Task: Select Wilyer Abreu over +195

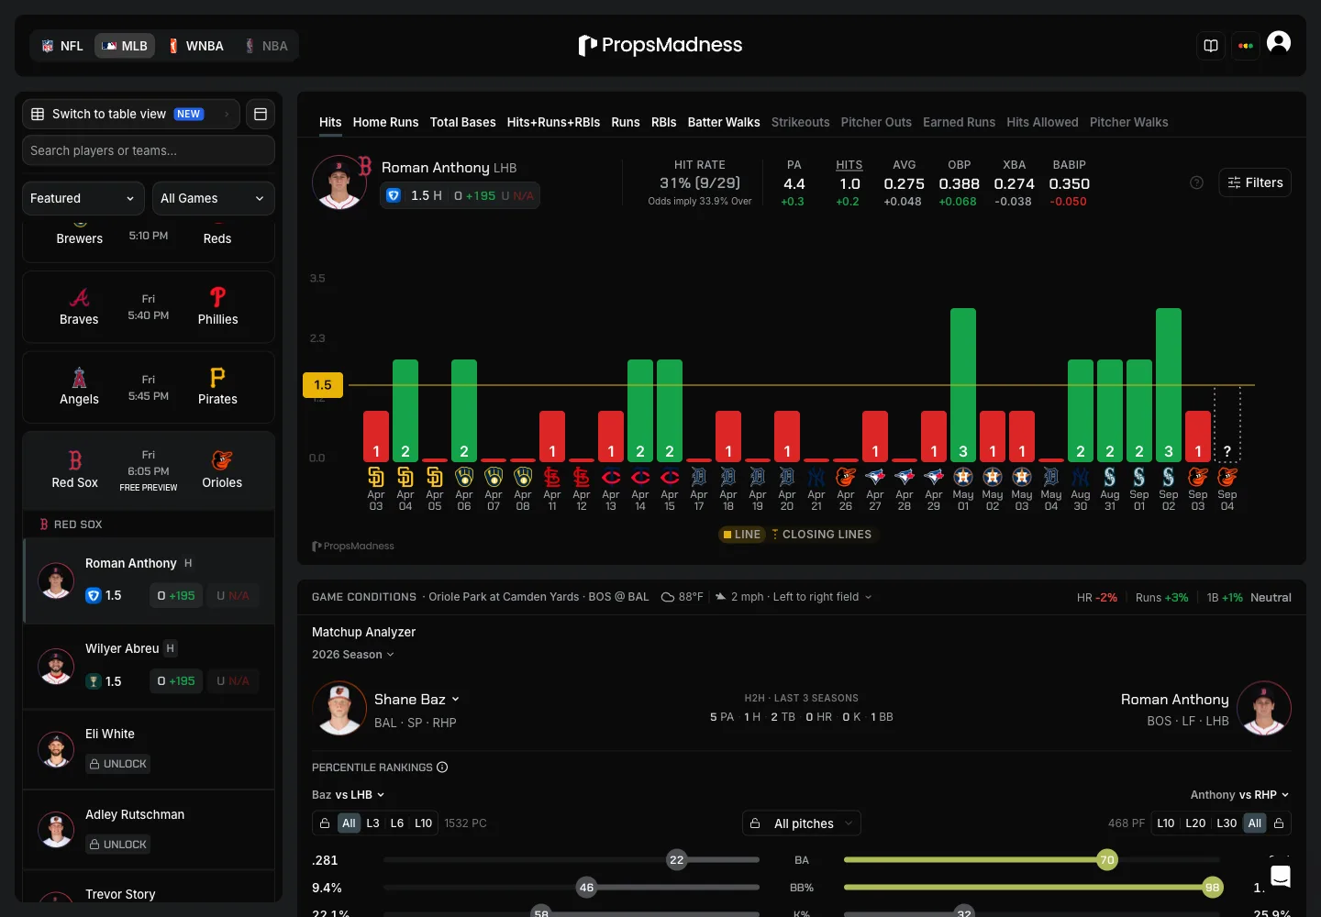Action: (x=176, y=681)
